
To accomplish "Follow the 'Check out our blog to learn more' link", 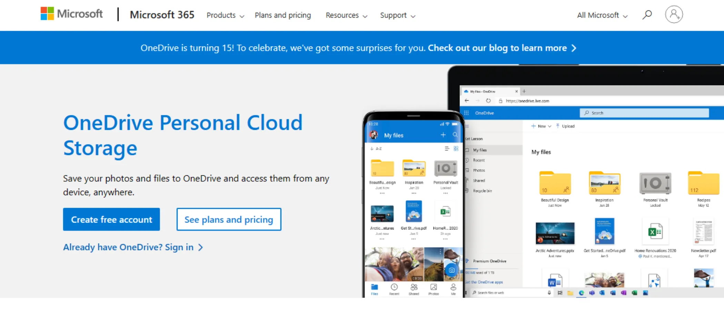I will click(502, 48).
